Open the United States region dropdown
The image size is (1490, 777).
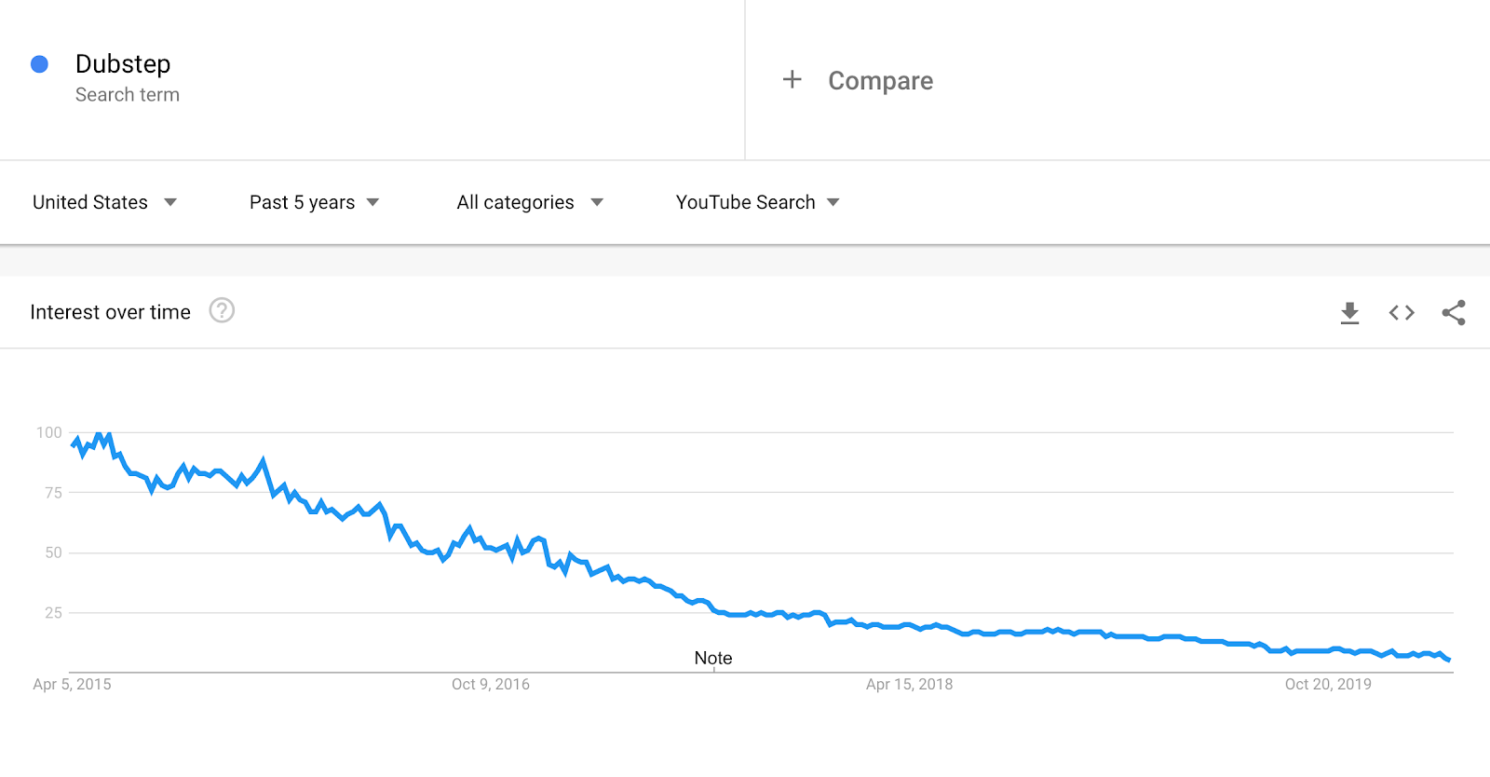tap(104, 202)
